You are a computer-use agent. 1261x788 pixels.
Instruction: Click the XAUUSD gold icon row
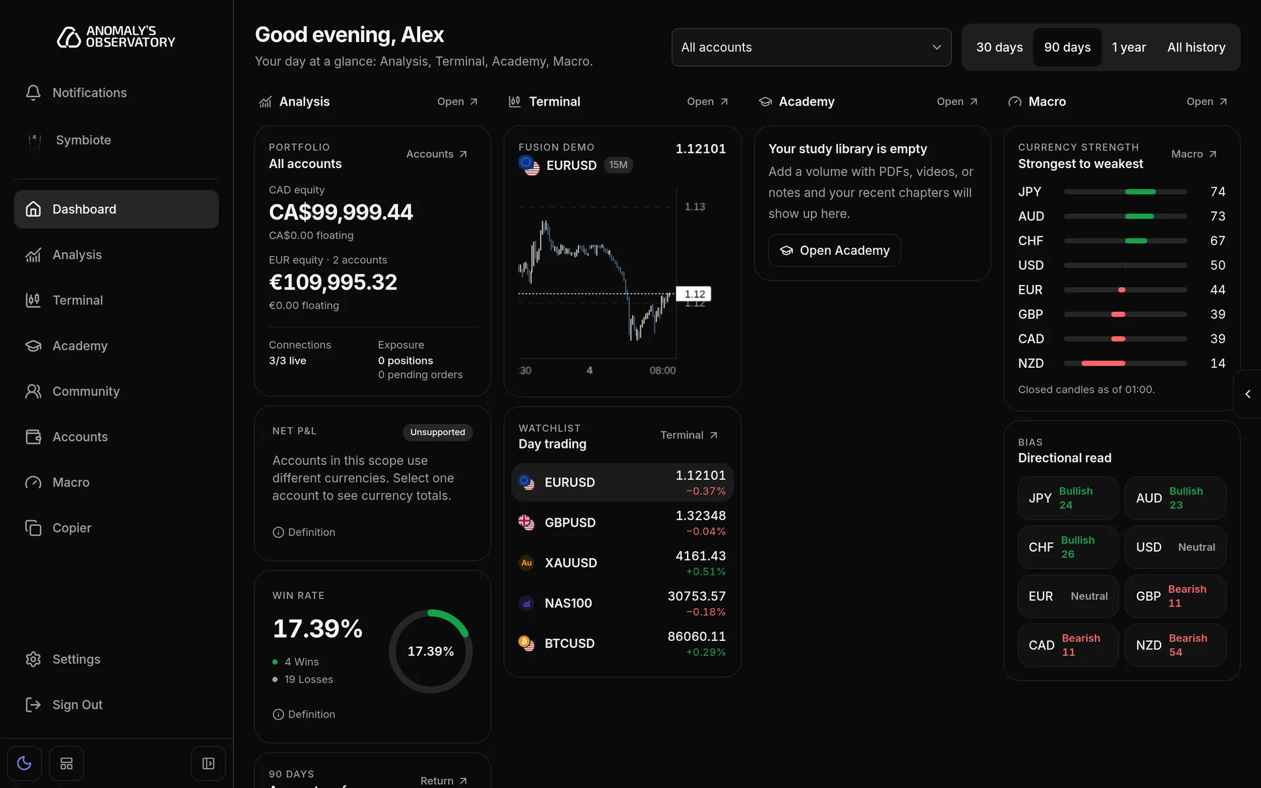[622, 563]
